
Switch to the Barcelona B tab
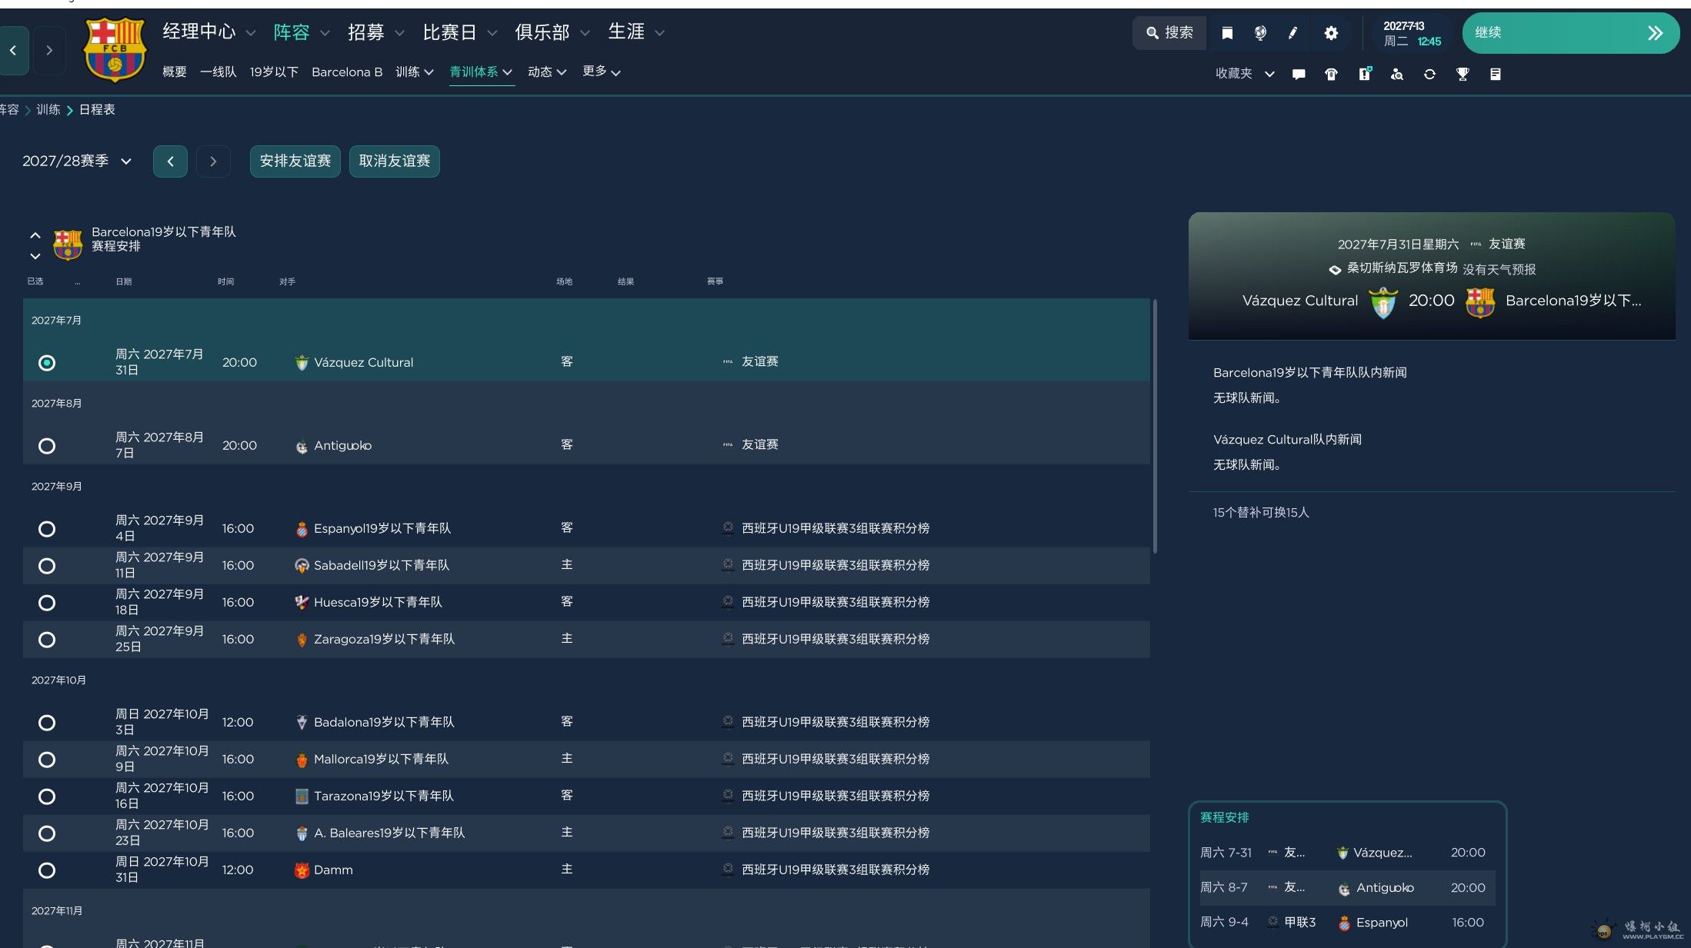click(347, 72)
